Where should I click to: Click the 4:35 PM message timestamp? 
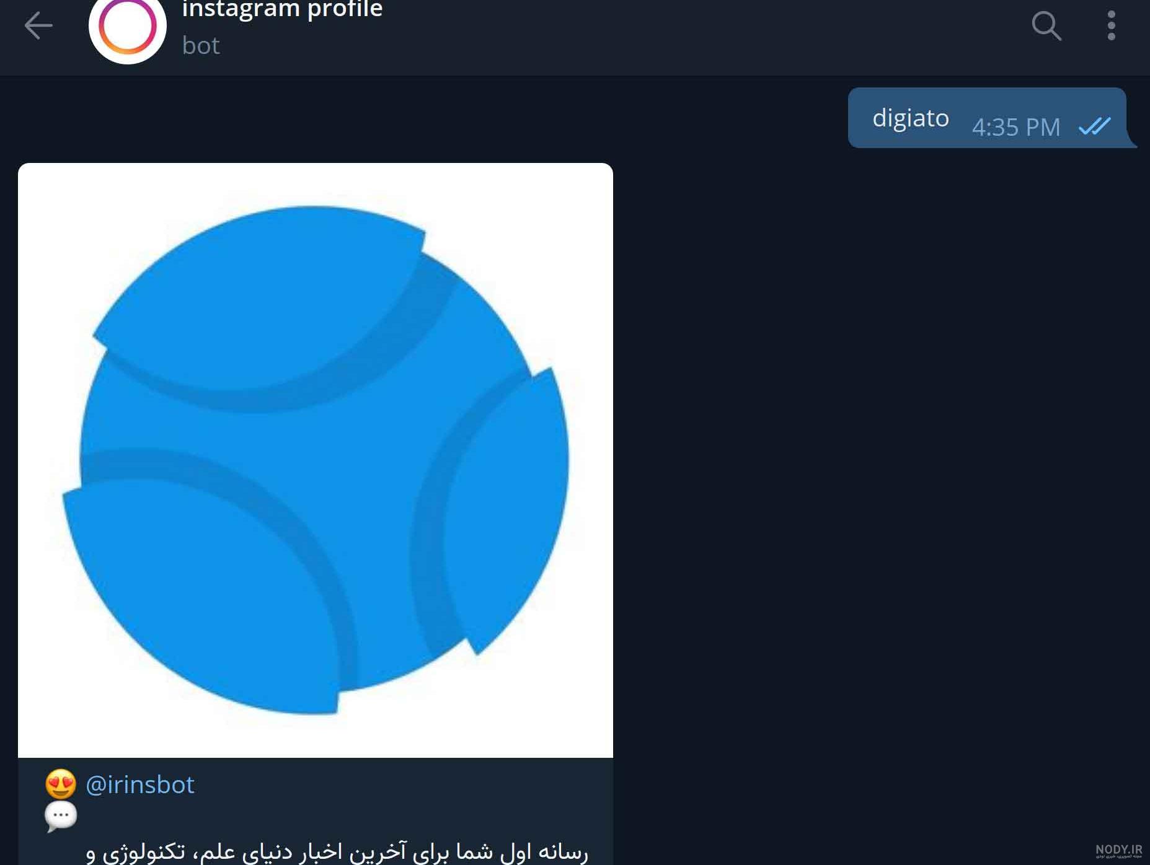click(x=1016, y=127)
